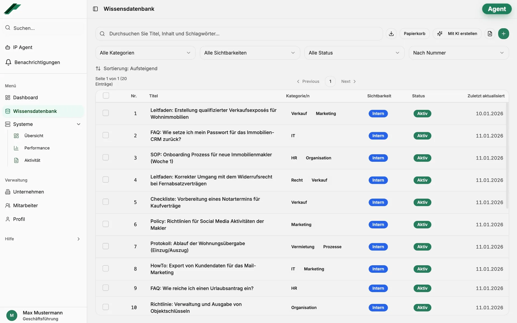
Task: Check the row for SOP: Onboarding Prozess
Action: 106,157
